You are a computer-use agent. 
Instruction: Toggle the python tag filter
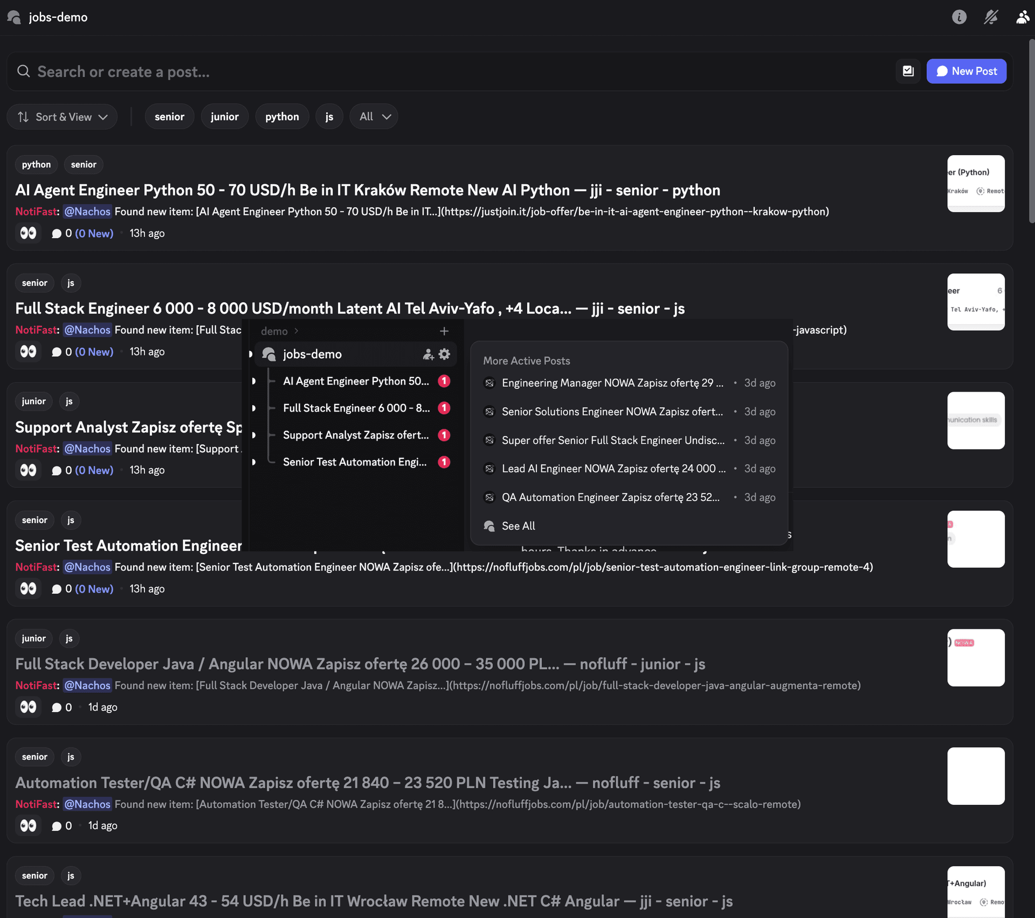(x=282, y=116)
